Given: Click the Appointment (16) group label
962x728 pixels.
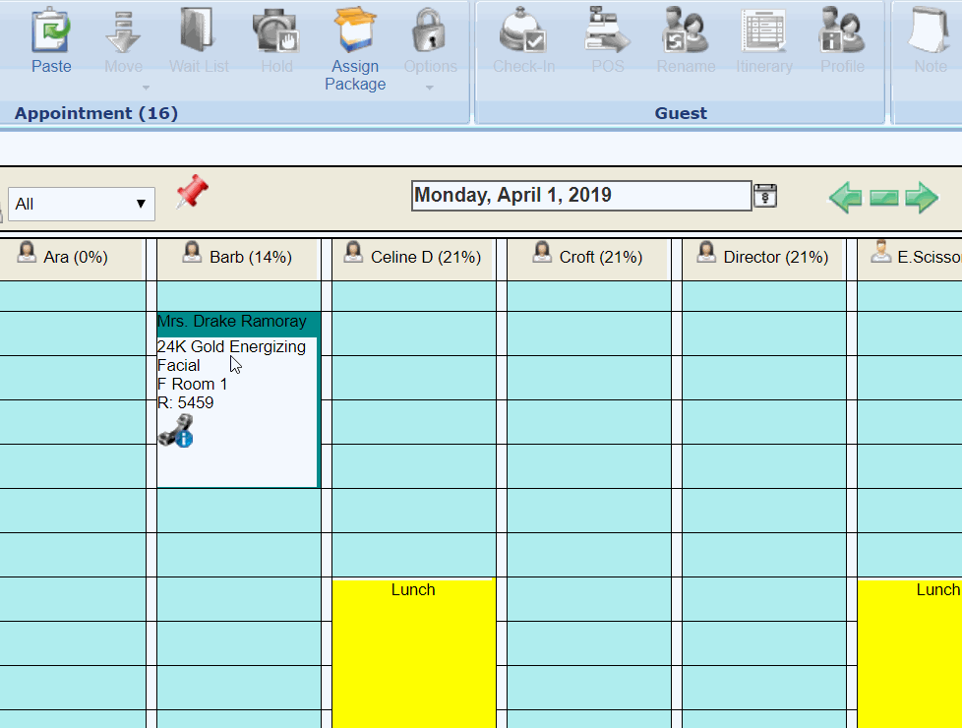Looking at the screenshot, I should 96,113.
